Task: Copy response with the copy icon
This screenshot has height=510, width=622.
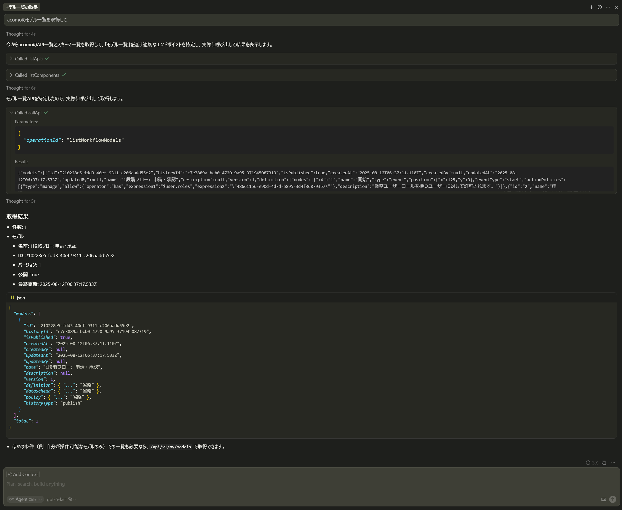Action: click(x=604, y=463)
